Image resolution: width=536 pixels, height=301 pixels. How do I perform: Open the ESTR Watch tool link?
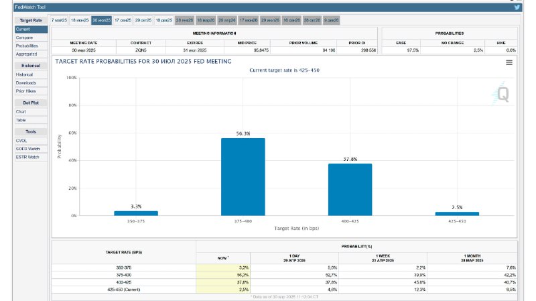[x=31, y=157]
